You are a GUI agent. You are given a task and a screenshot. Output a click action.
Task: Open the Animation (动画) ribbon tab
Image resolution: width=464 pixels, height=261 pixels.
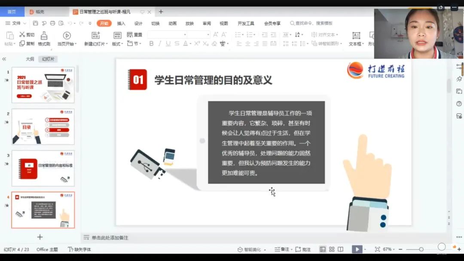(x=173, y=23)
